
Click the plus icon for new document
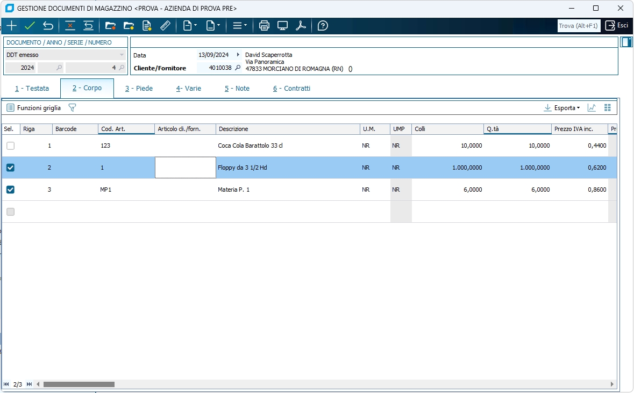tap(11, 26)
